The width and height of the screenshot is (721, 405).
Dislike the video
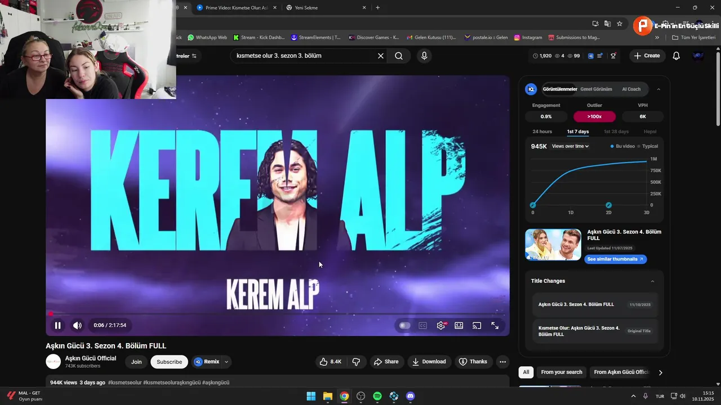coord(356,362)
